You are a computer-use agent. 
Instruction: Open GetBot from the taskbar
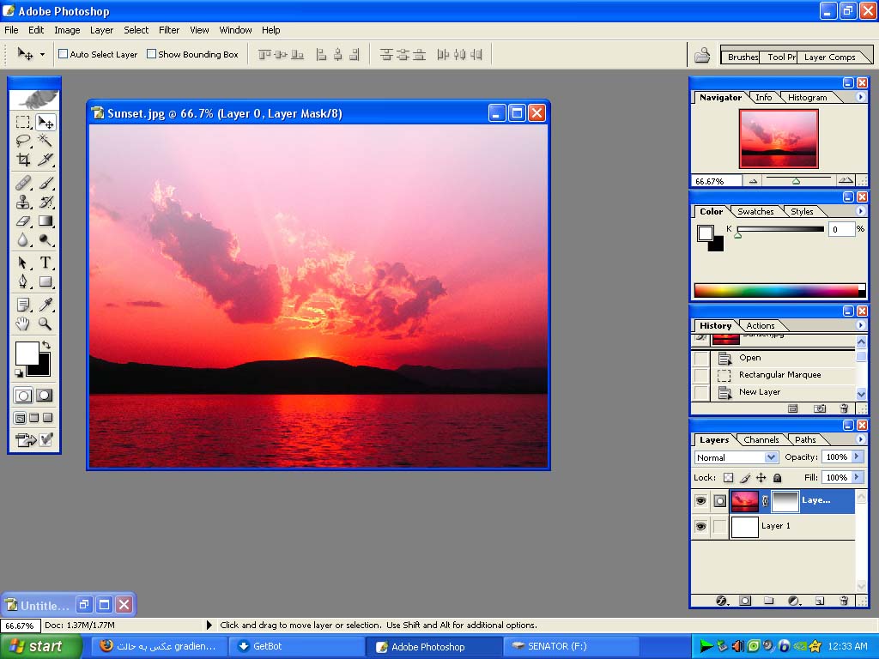point(296,647)
